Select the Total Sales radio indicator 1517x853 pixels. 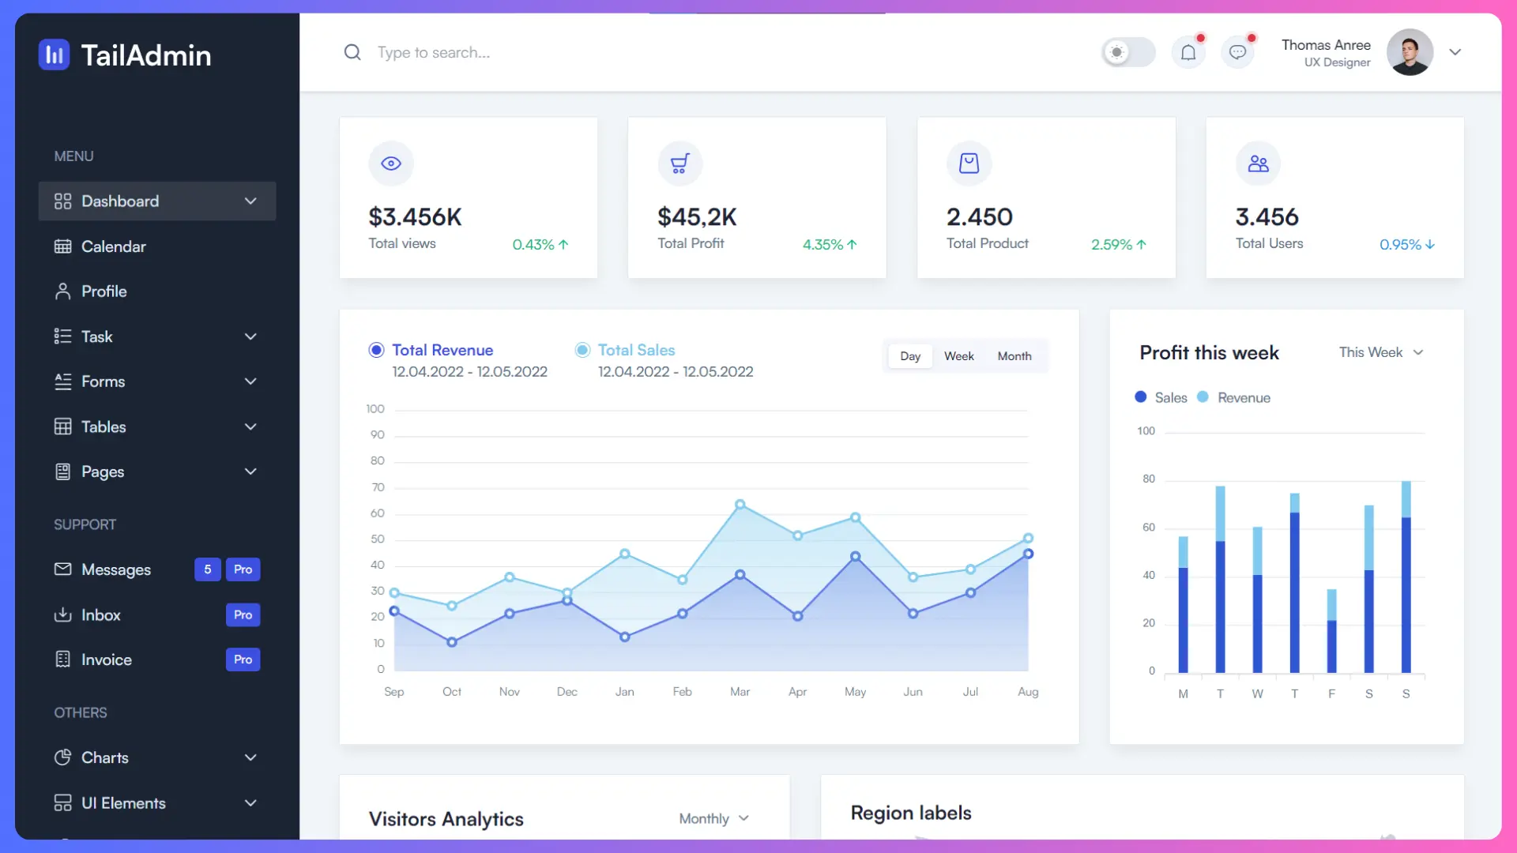click(582, 350)
